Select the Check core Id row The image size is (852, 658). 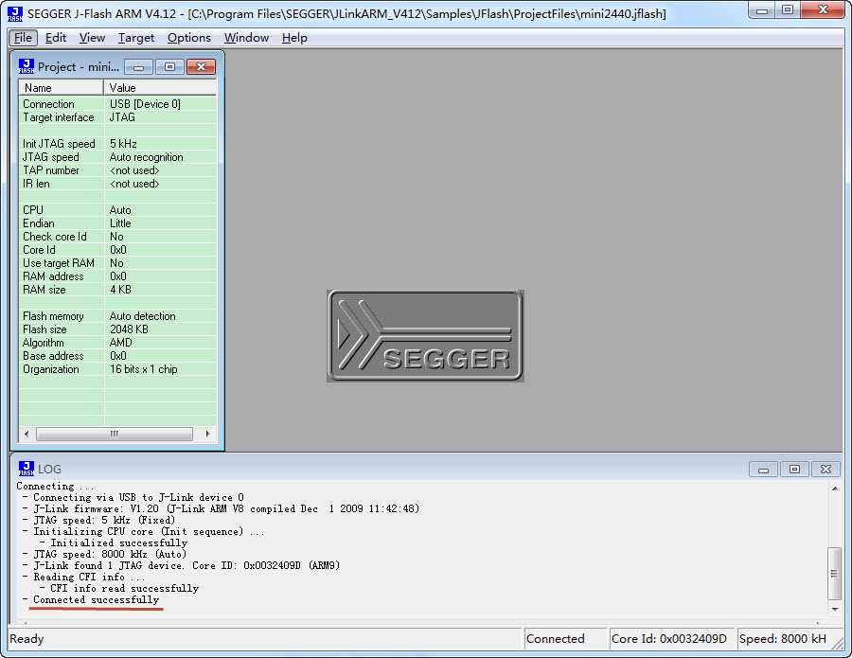(x=117, y=237)
